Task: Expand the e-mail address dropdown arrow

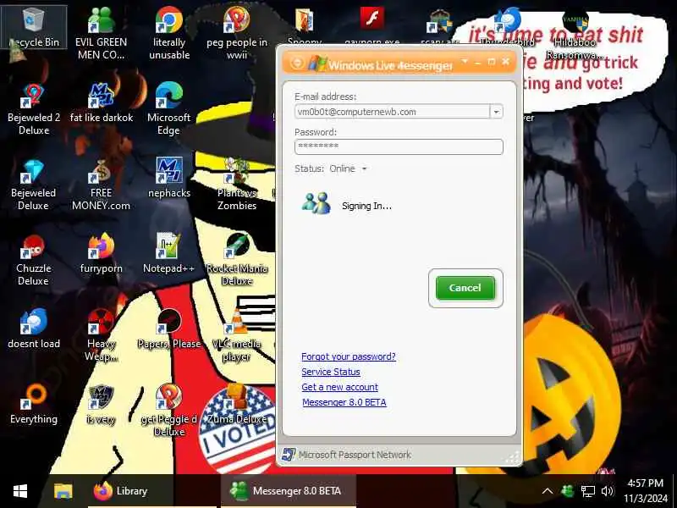Action: pyautogui.click(x=496, y=112)
